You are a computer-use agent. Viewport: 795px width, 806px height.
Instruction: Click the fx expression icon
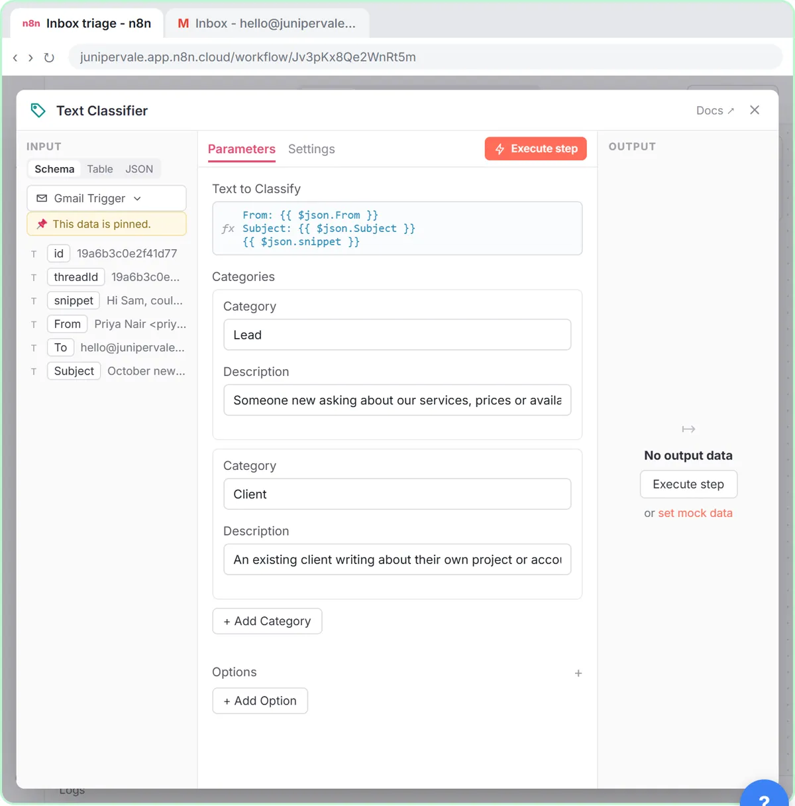[x=228, y=228]
